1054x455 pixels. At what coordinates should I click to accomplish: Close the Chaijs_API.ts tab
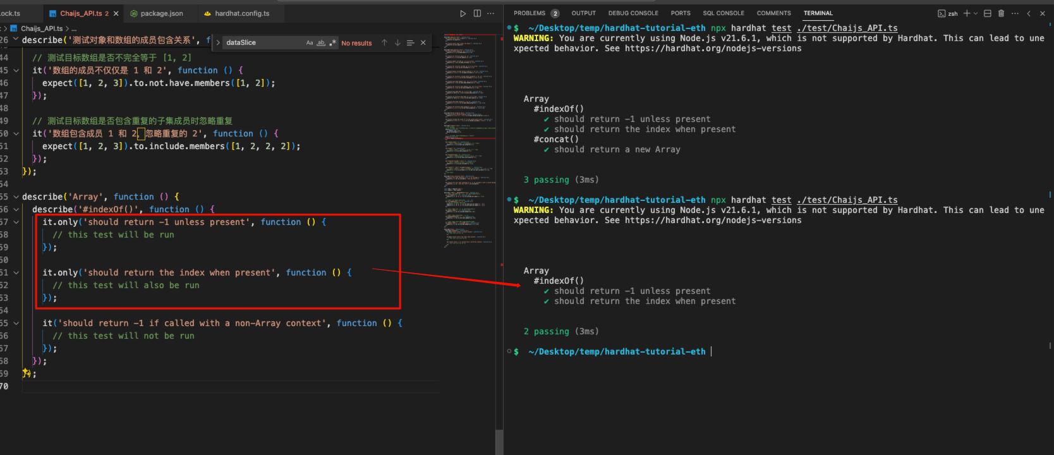pos(116,13)
